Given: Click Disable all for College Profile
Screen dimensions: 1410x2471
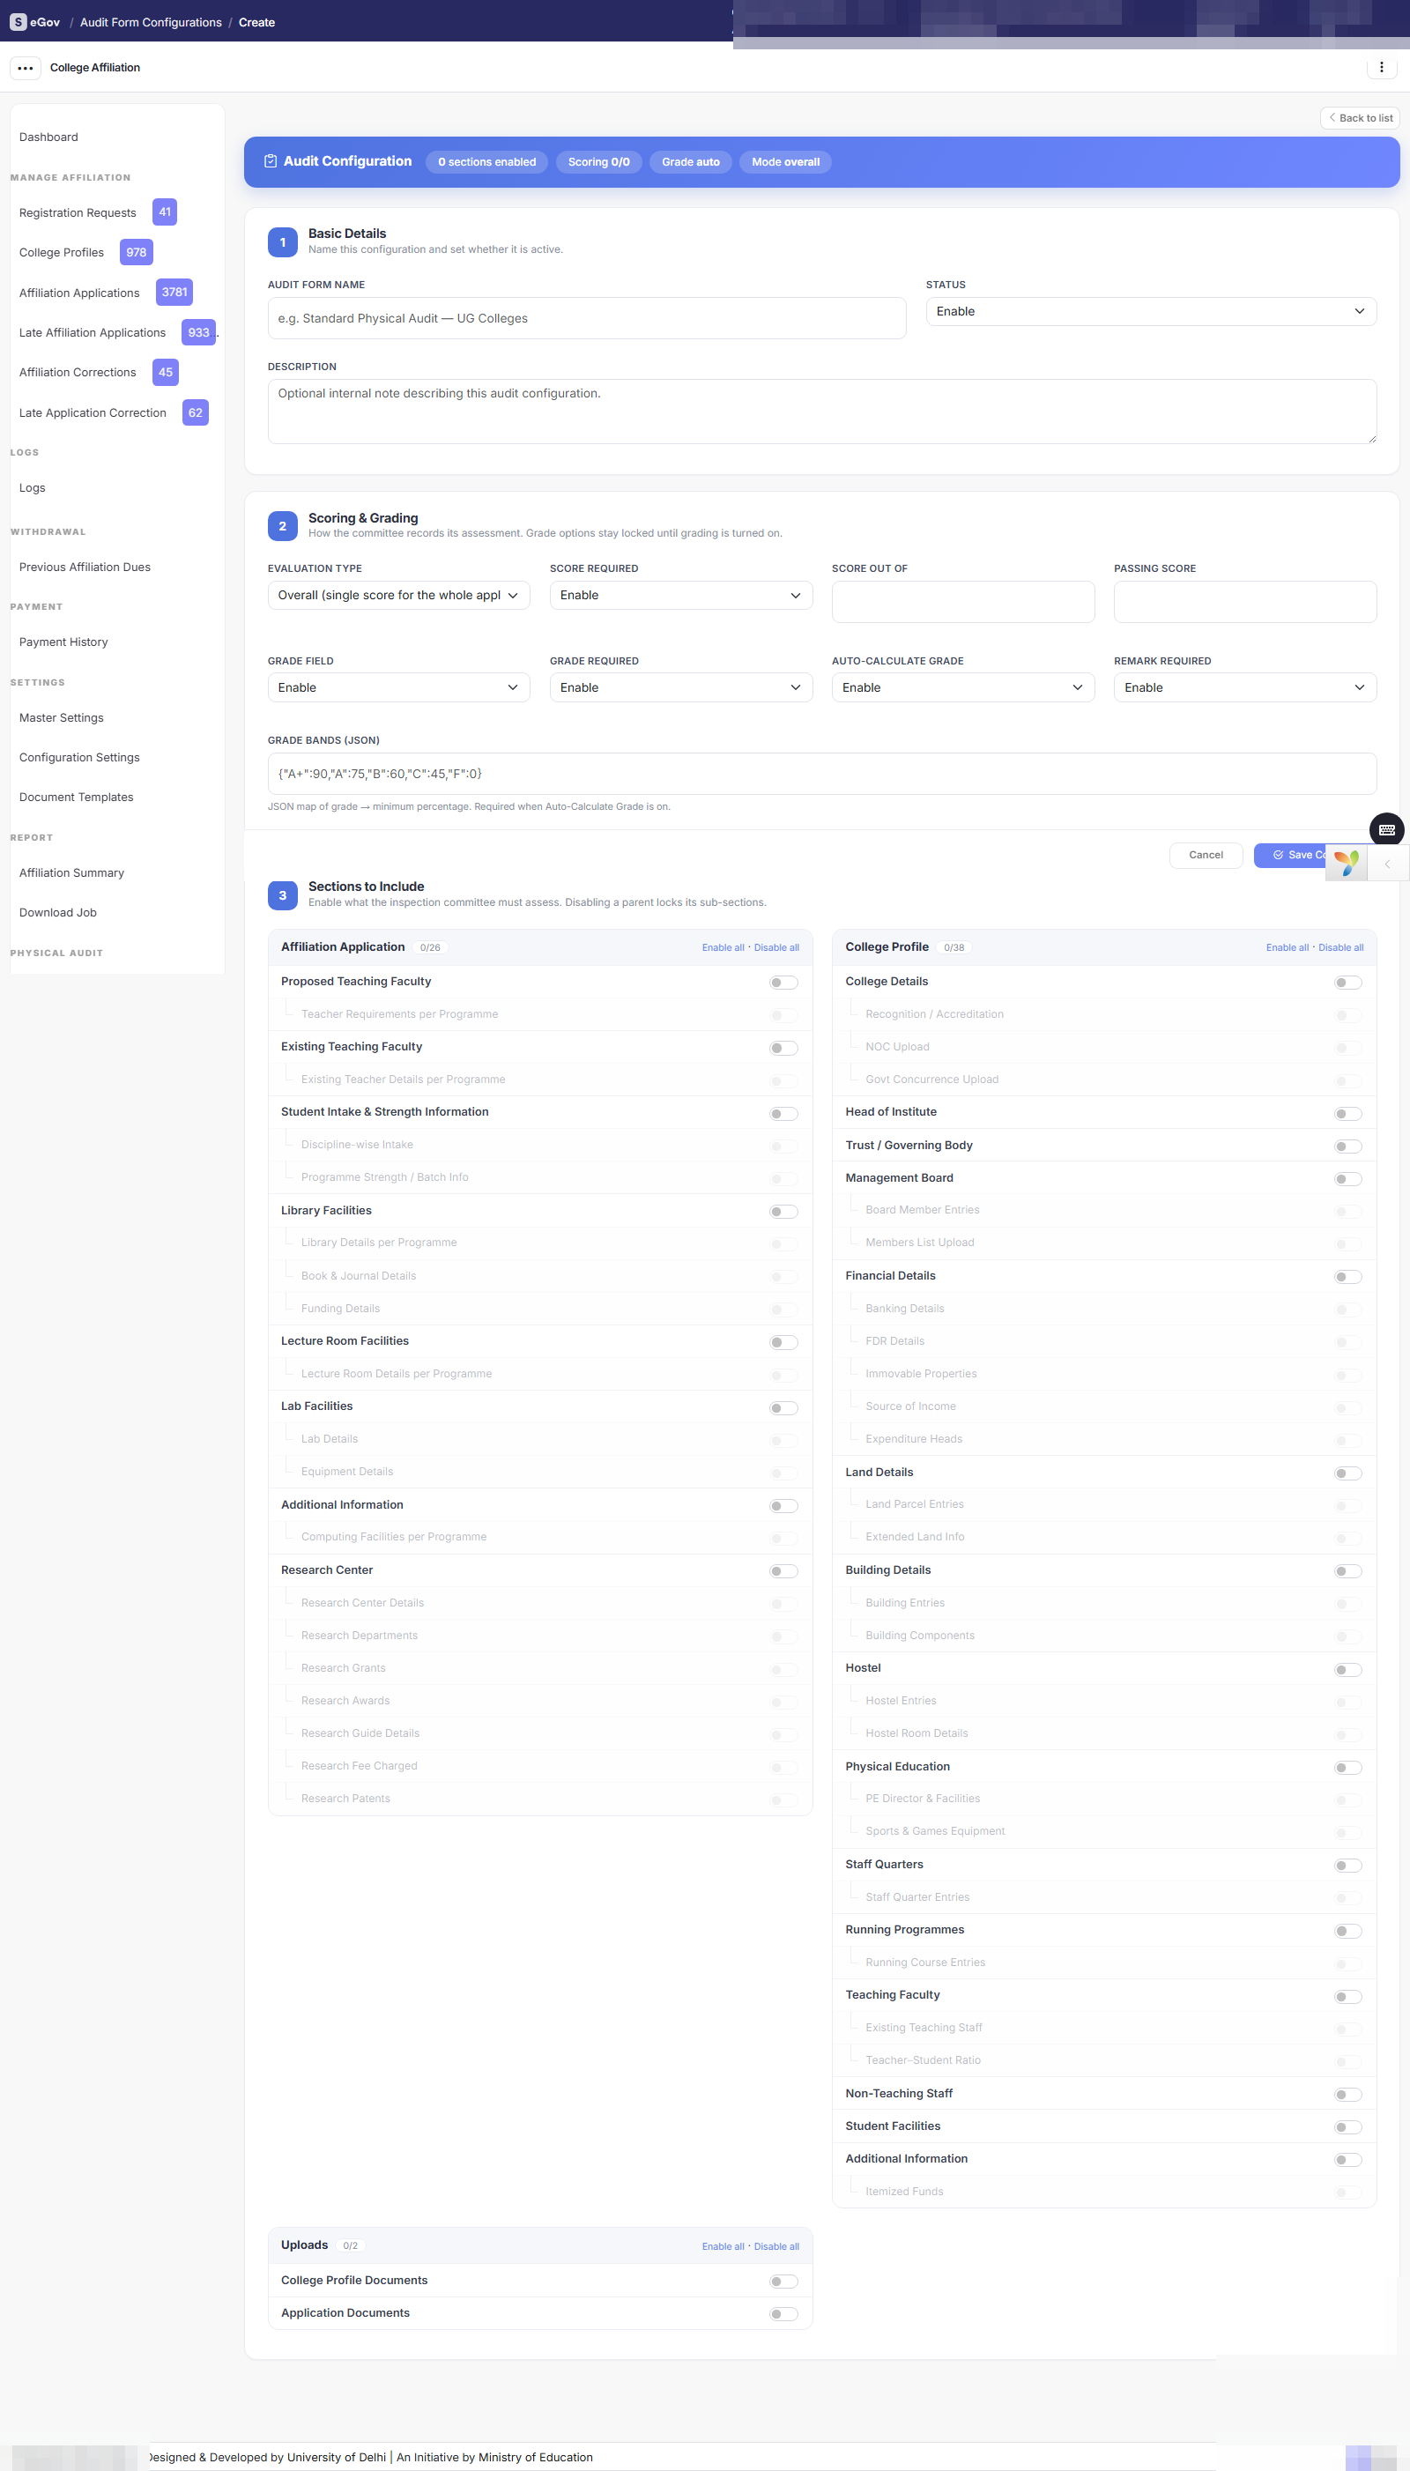Looking at the screenshot, I should pos(1340,948).
